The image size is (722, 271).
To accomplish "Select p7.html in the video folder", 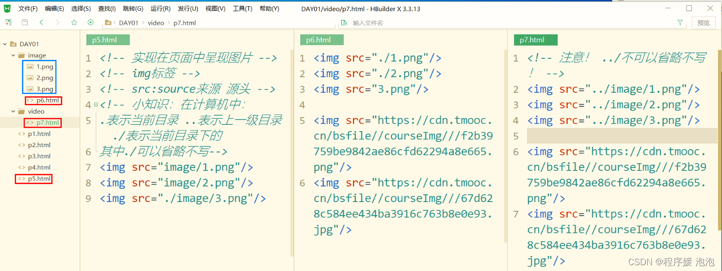I will (x=48, y=122).
